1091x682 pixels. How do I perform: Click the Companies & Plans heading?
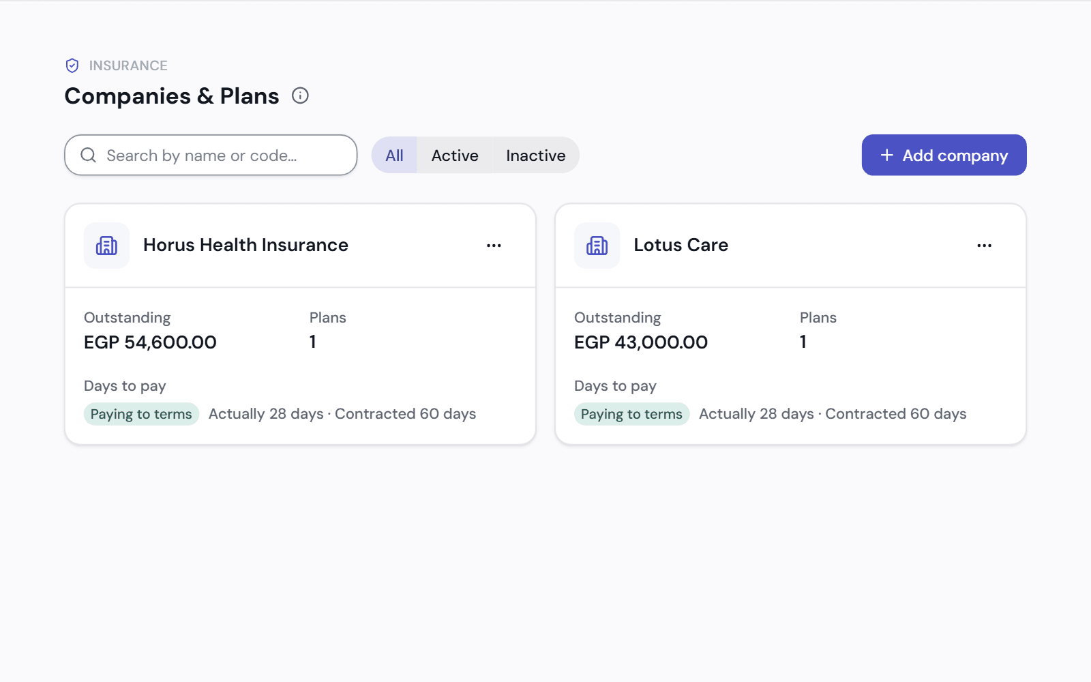click(172, 96)
